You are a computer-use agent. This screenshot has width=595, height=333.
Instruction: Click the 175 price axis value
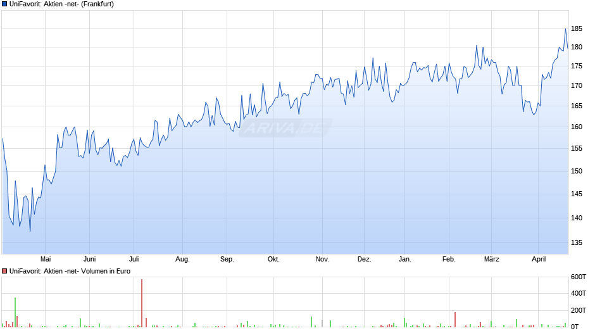point(577,66)
